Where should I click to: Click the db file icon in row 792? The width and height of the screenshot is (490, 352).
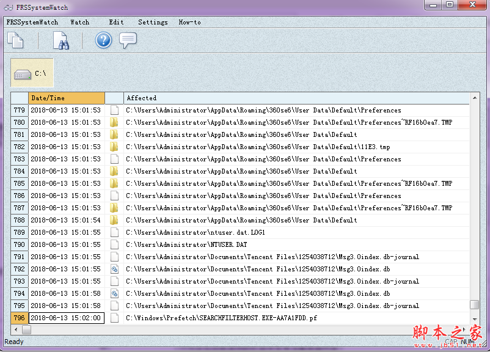coord(114,269)
